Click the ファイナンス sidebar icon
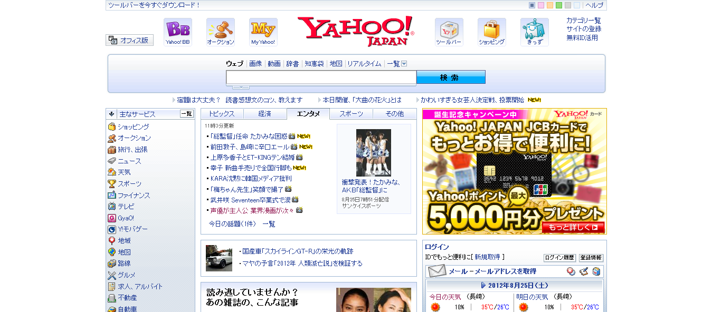Image resolution: width=712 pixels, height=312 pixels. point(112,196)
